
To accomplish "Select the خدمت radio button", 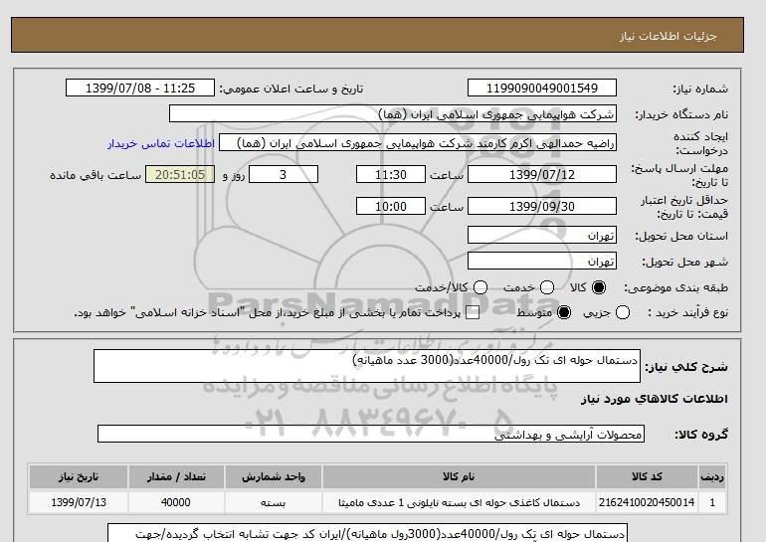I will coord(547,287).
